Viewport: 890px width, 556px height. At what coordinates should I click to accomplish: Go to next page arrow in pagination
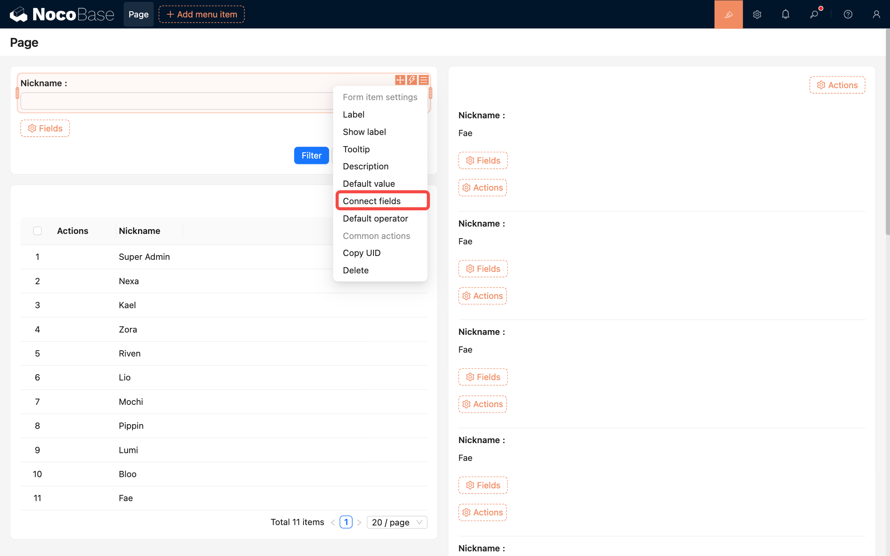[359, 522]
